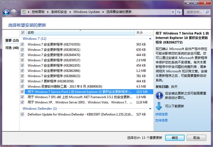Toggle the select-all checkbox in header

(x=23, y=33)
